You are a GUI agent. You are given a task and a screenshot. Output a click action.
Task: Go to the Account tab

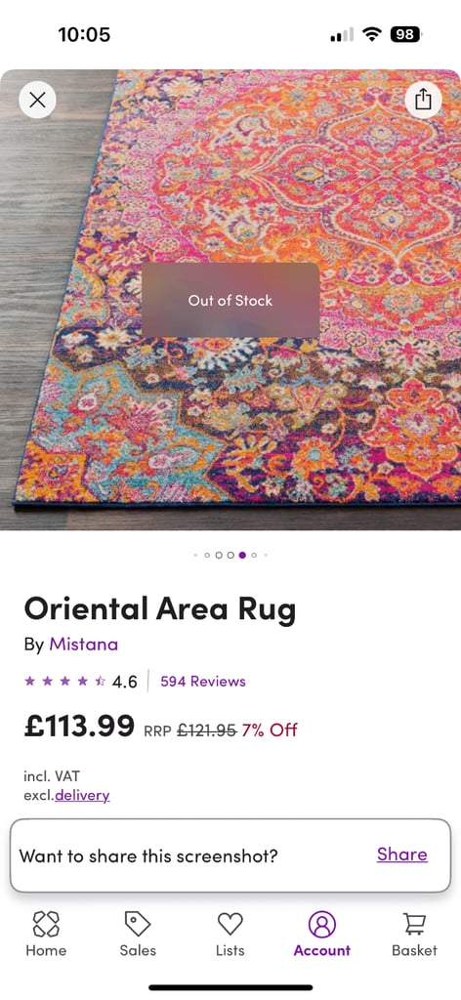pyautogui.click(x=322, y=934)
